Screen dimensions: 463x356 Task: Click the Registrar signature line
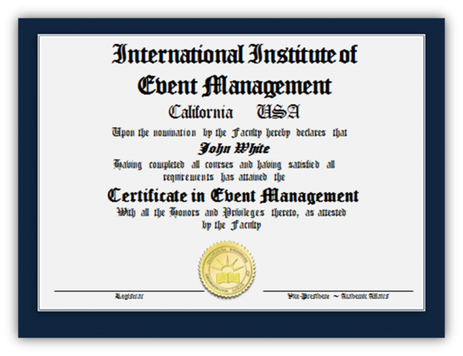pyautogui.click(x=129, y=291)
